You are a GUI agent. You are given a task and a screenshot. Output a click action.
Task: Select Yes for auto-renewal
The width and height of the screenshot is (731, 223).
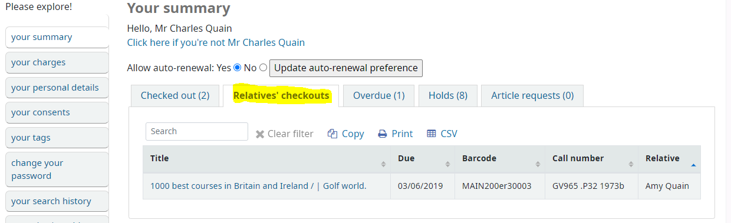(x=238, y=68)
